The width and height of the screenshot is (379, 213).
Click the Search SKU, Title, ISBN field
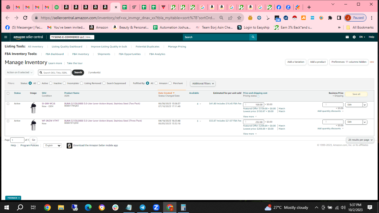pyautogui.click(x=55, y=73)
